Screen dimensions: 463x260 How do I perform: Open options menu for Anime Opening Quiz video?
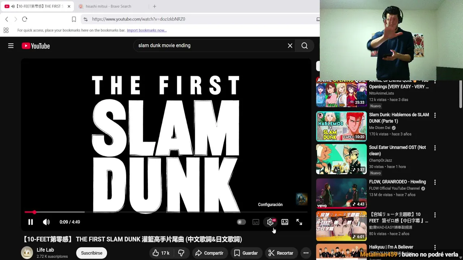[435, 82]
